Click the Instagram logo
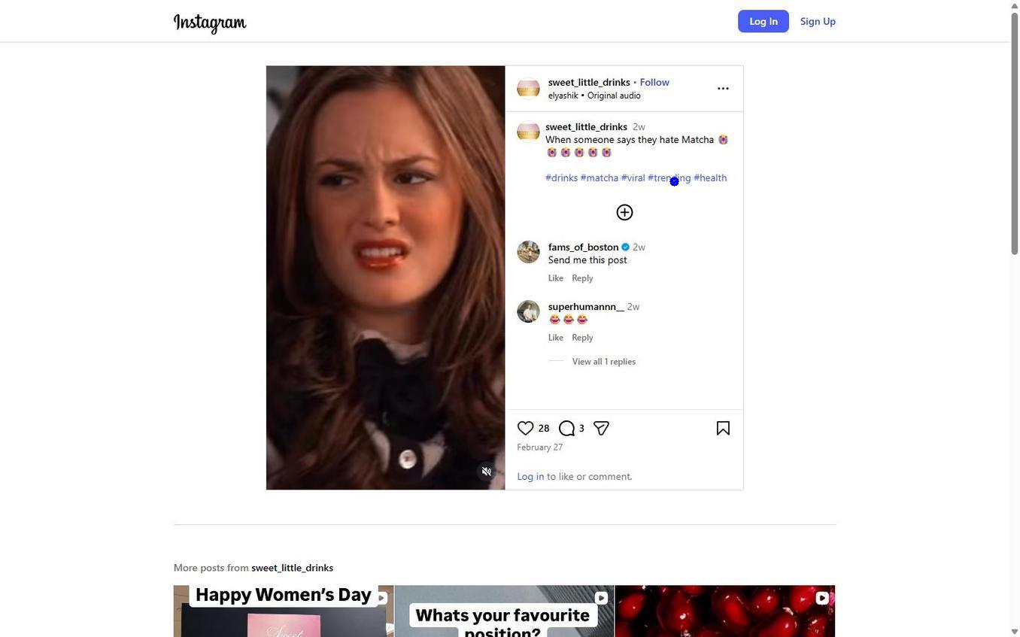The width and height of the screenshot is (1020, 637). click(x=210, y=23)
